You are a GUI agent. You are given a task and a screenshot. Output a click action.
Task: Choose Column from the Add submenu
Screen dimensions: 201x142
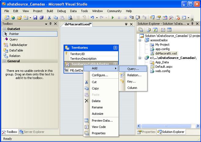133,88
